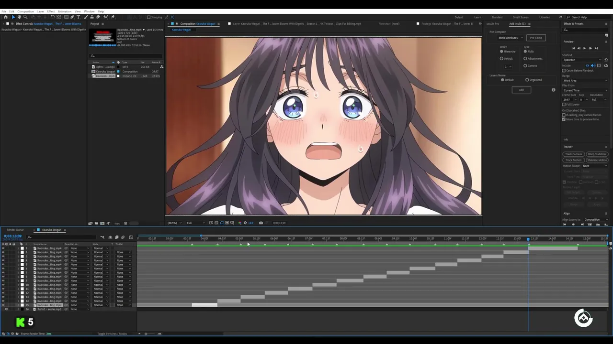
Task: Click the Play button in Preview panel
Action: 584,48
